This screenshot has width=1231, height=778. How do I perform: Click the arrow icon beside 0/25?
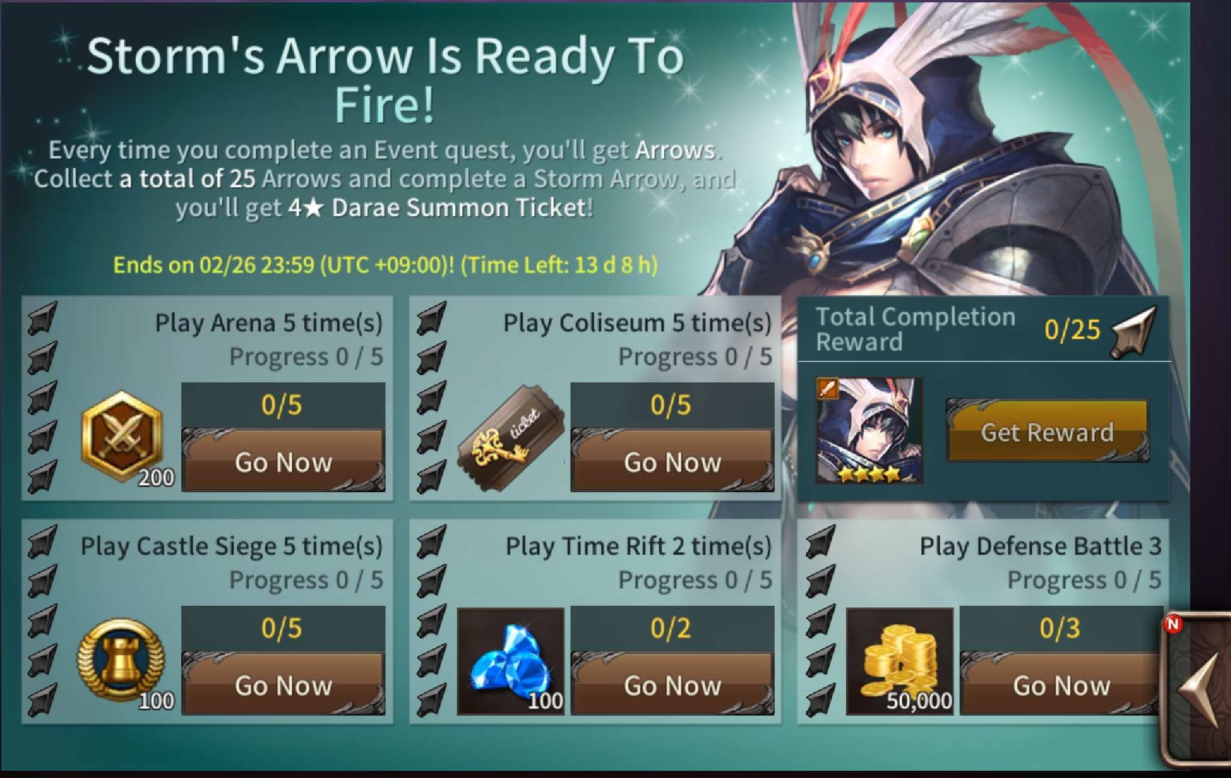point(1134,332)
